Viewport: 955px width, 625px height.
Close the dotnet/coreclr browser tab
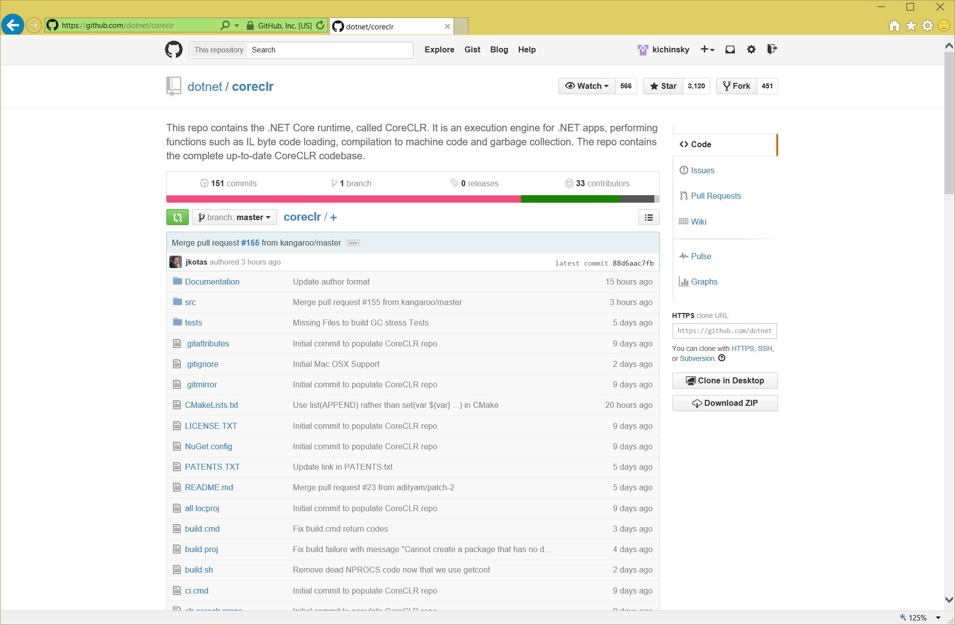click(448, 26)
